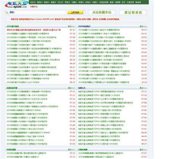Open the 经典电影 TOP65 entry
The image size is (180, 159).
[x=106, y=103]
